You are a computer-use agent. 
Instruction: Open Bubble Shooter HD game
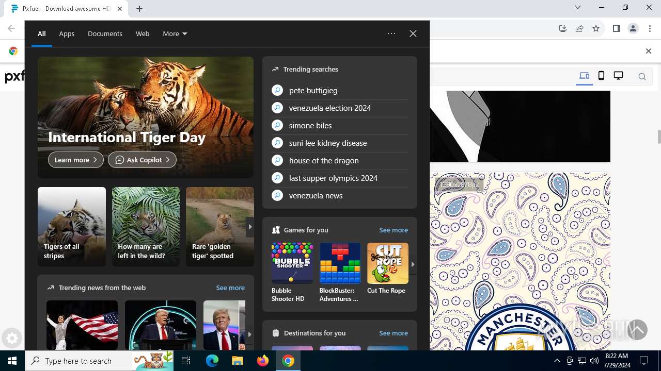(x=292, y=273)
